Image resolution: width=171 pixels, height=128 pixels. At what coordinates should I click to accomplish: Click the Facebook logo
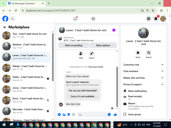[x=5, y=19]
